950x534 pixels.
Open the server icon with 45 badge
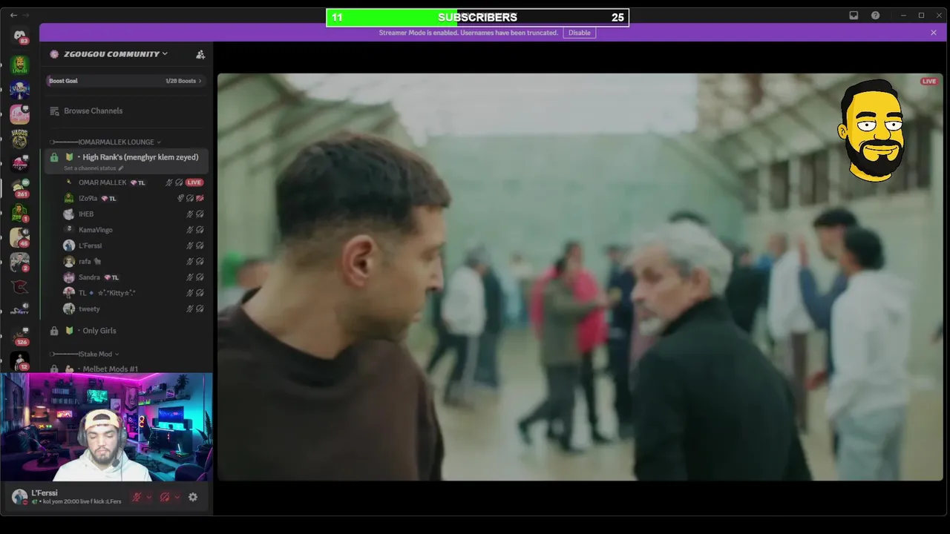tap(19, 237)
